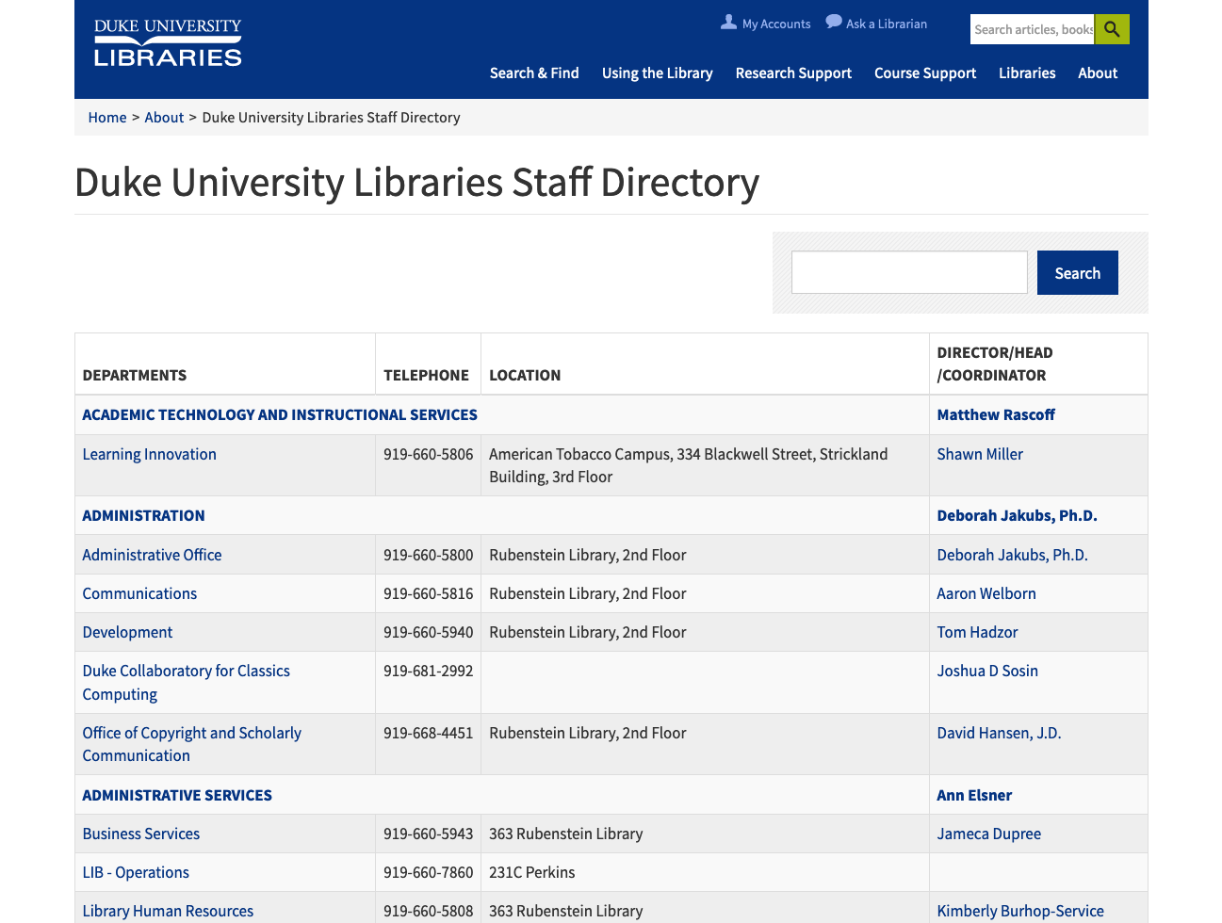Go to About in breadcrumb
This screenshot has height=923, width=1222.
(164, 118)
